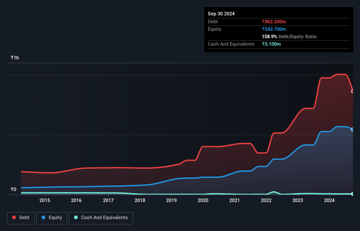Click the red Debt legend dot

[x=14, y=217]
